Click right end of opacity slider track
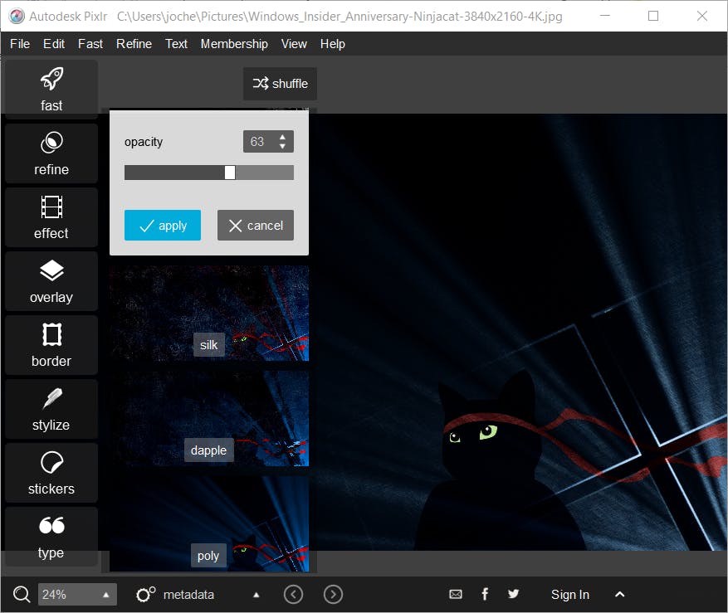This screenshot has height=613, width=728. click(x=291, y=173)
